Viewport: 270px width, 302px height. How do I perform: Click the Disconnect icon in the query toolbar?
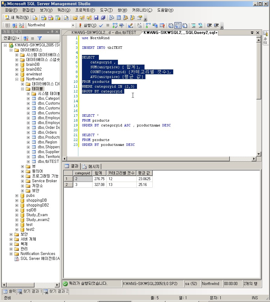pos(15,25)
